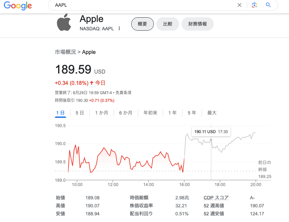Clear the search box text
Screen dimensions: 289x222
(240, 5)
